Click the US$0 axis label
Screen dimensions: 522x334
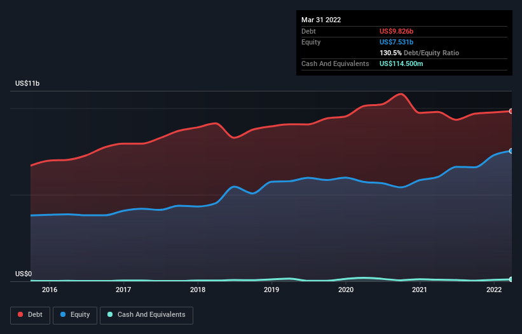click(x=24, y=274)
